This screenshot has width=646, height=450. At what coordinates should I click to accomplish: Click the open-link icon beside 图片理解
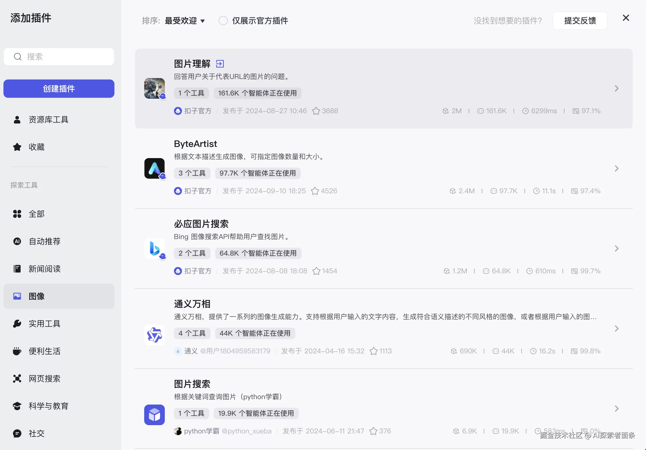220,63
